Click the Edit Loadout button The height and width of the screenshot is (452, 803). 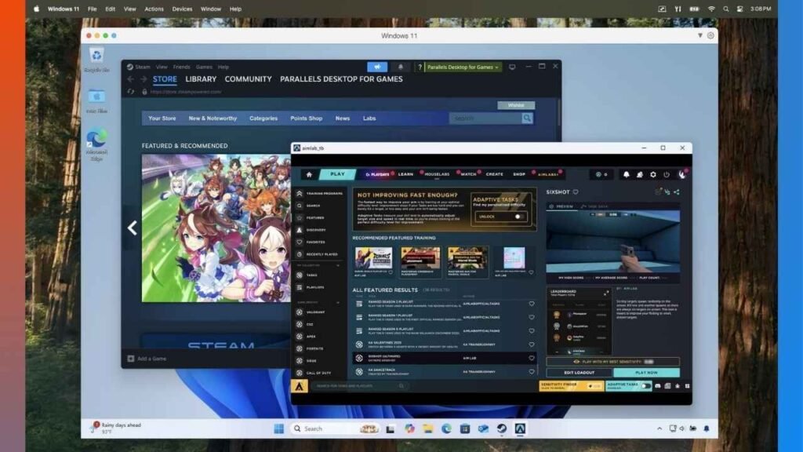coord(579,373)
